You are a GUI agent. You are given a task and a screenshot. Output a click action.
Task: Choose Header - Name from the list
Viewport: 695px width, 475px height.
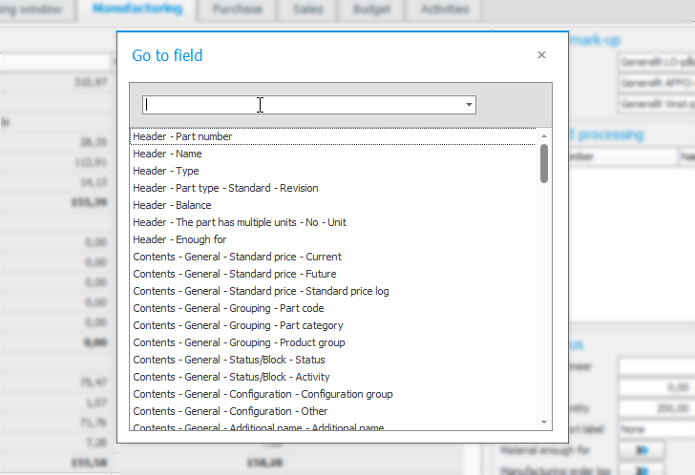[167, 154]
